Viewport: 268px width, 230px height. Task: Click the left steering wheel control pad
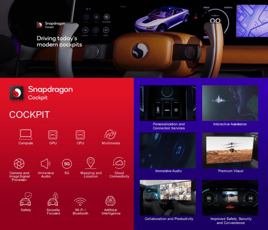92,52
